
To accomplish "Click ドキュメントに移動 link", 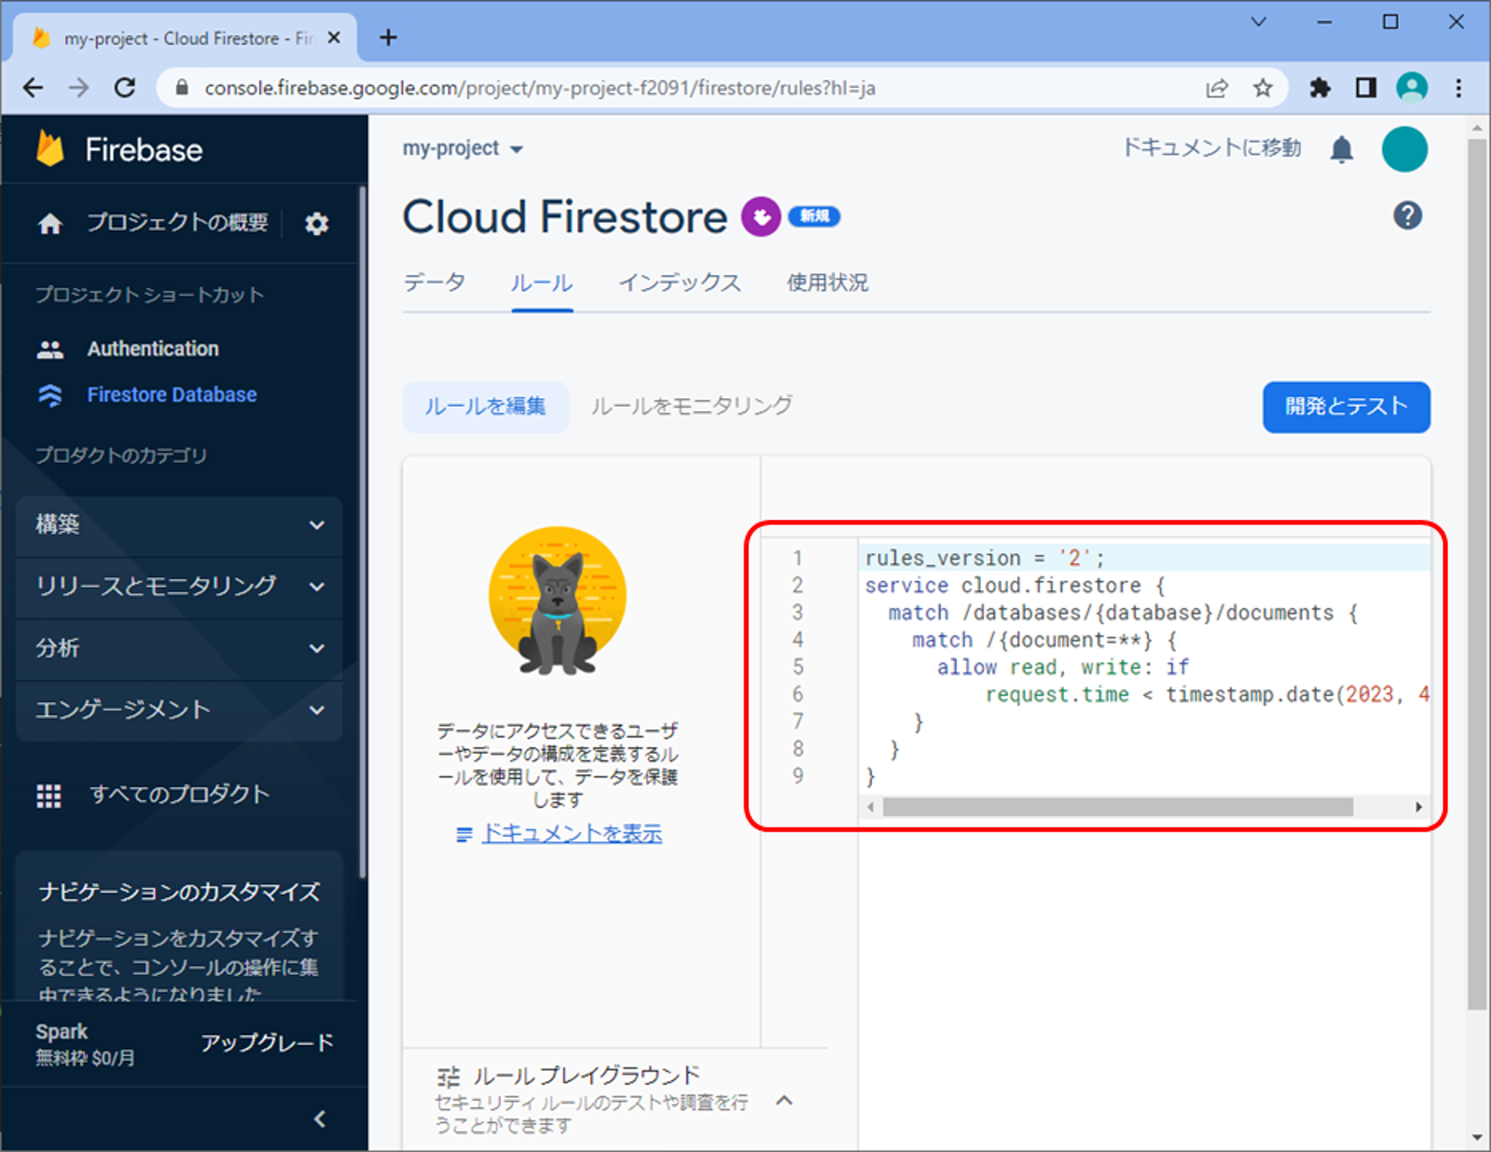I will click(x=1212, y=149).
